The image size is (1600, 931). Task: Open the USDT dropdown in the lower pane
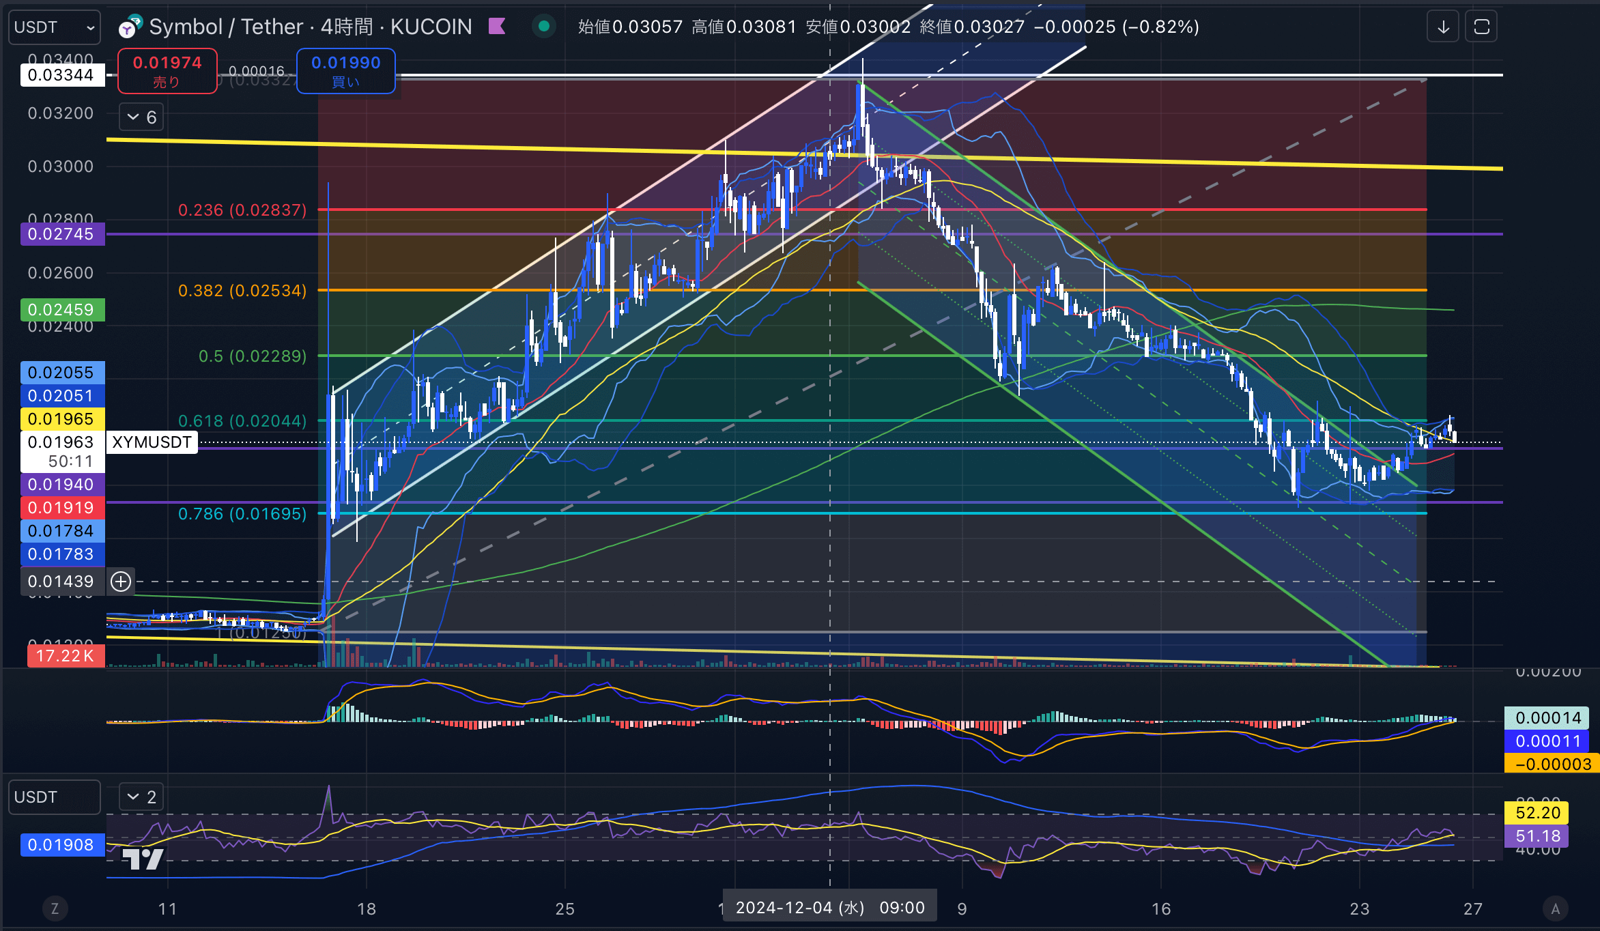click(54, 797)
